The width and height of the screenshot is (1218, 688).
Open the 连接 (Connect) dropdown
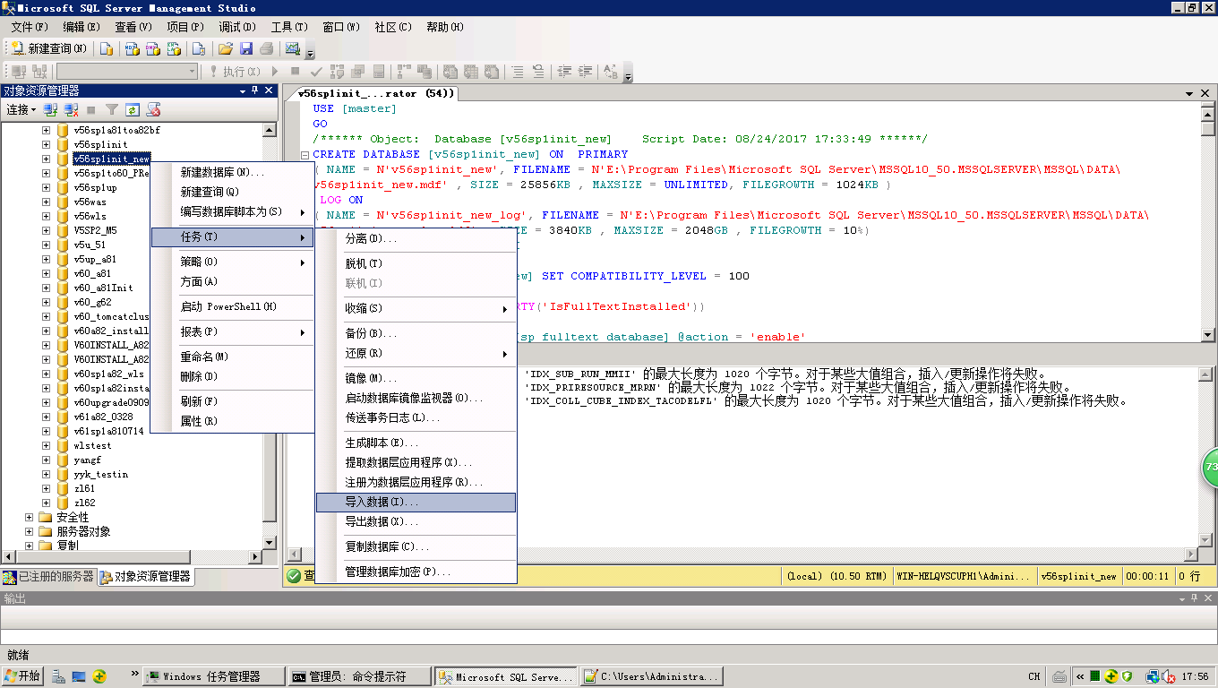click(x=21, y=110)
